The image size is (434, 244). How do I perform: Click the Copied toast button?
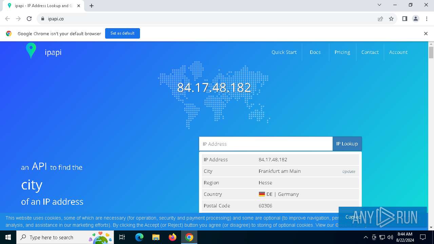[x=353, y=217]
